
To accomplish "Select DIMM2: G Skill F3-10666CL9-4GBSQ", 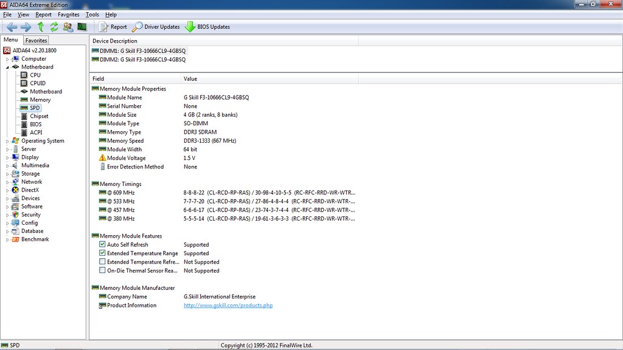I will 138,60.
